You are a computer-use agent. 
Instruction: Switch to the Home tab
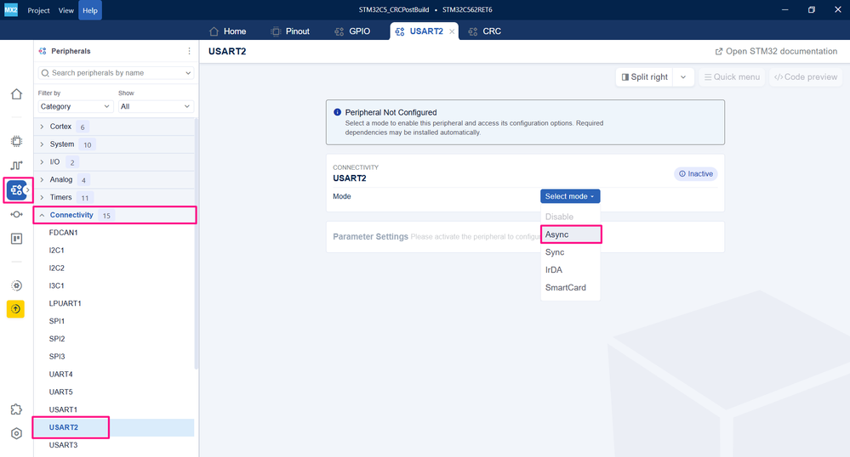[x=228, y=31]
